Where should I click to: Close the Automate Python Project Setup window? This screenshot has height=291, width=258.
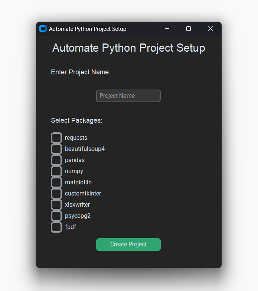click(210, 29)
